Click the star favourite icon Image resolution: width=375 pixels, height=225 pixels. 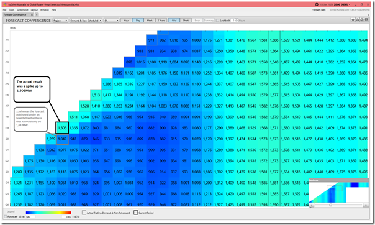(353, 20)
